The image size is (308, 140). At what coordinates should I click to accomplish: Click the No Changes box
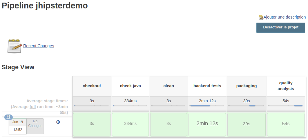click(35, 126)
